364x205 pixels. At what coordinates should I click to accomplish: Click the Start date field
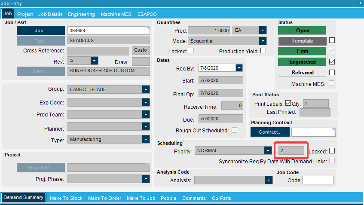pyautogui.click(x=221, y=80)
